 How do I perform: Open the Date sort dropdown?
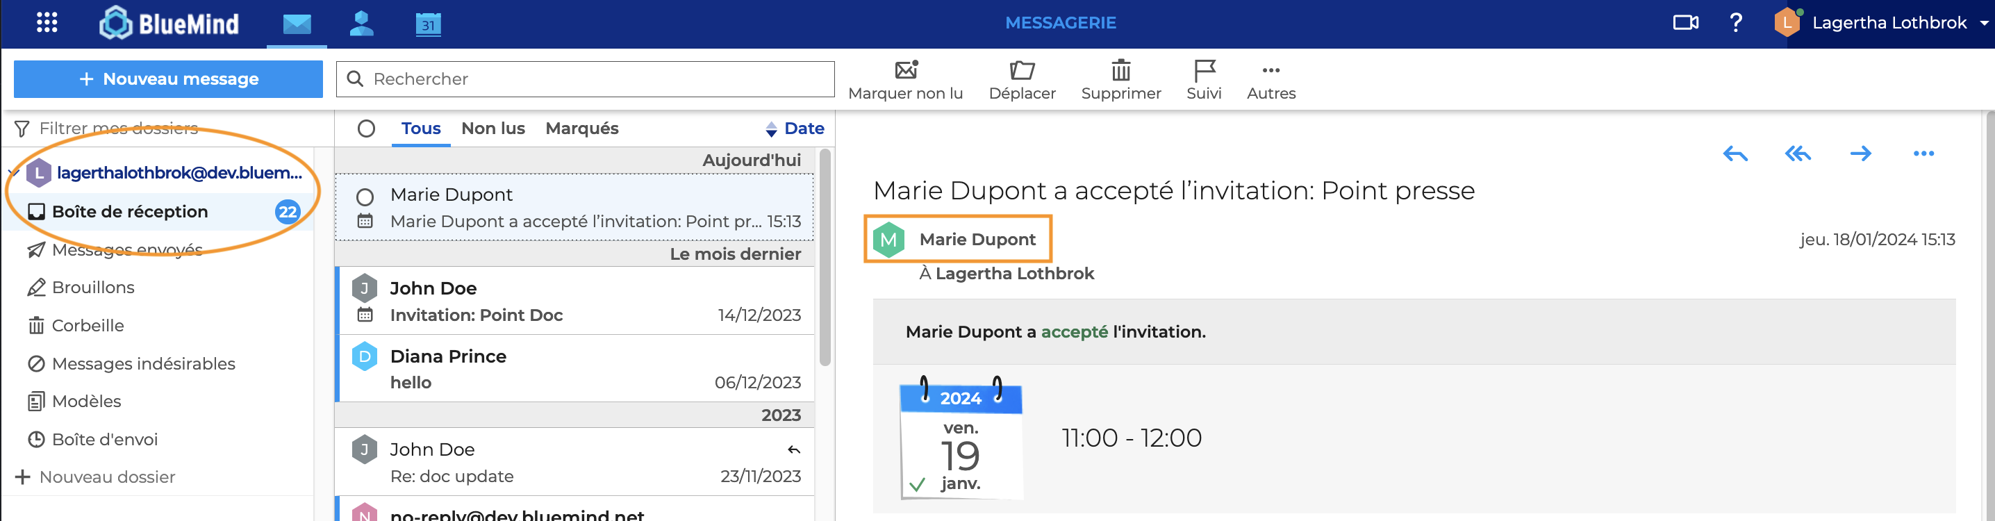[x=795, y=129]
